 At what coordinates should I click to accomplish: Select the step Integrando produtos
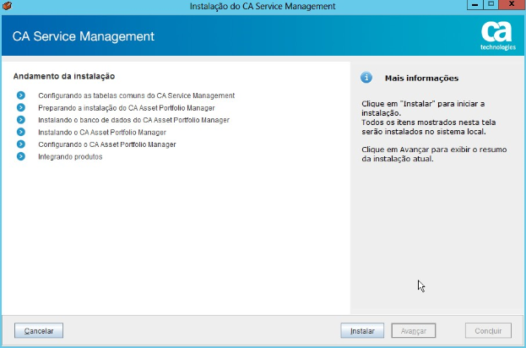pyautogui.click(x=70, y=157)
